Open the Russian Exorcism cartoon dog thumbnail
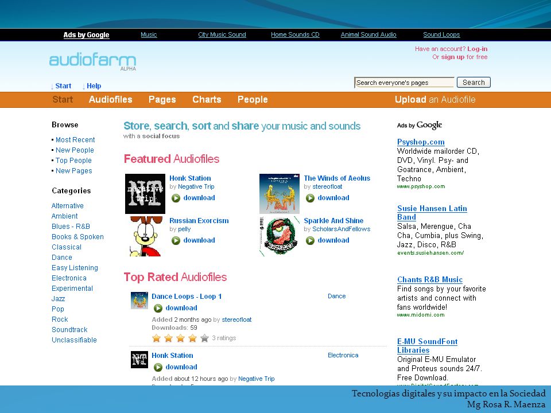This screenshot has width=551, height=413. tap(145, 236)
